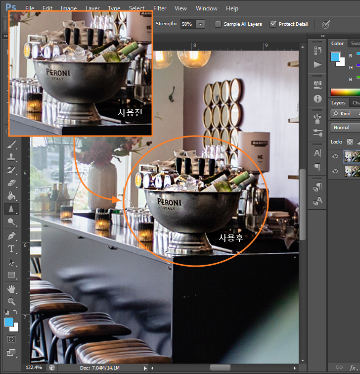
Task: Collapse the right panel dock arrows
Action: click(x=322, y=36)
